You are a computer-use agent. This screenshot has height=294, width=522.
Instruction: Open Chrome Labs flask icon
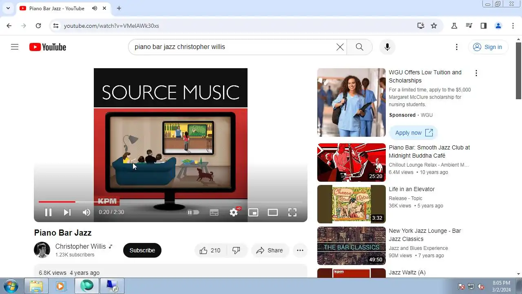coord(454,26)
